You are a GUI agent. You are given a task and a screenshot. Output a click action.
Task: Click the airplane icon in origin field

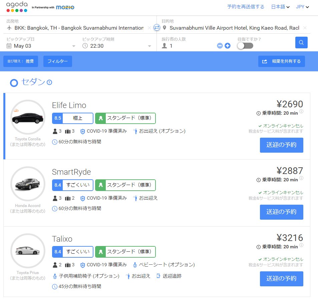(9, 28)
